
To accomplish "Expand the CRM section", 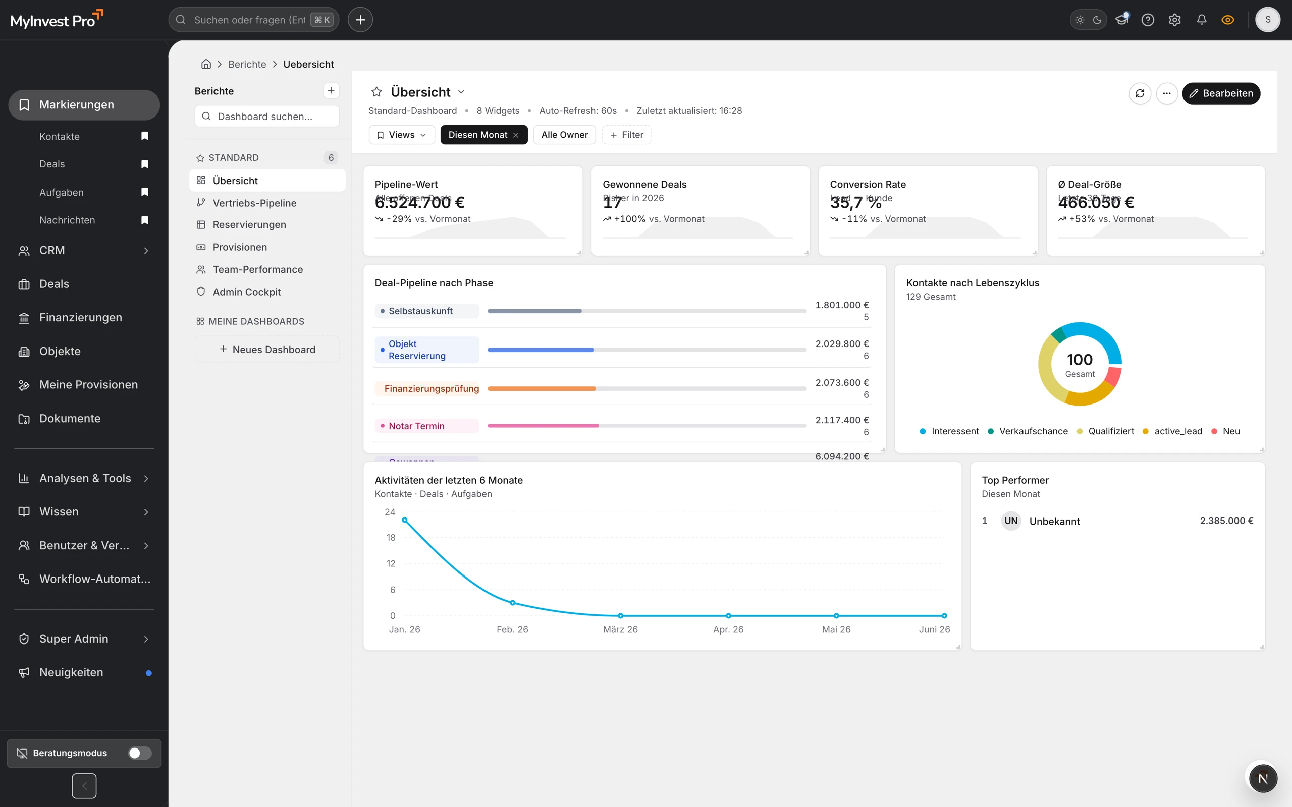I will (84, 250).
